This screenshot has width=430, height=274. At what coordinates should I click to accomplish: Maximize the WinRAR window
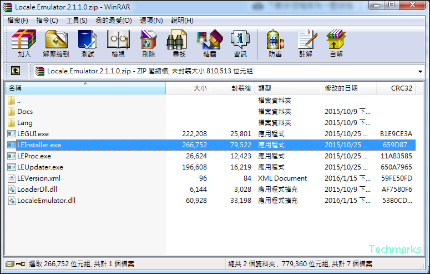392,5
